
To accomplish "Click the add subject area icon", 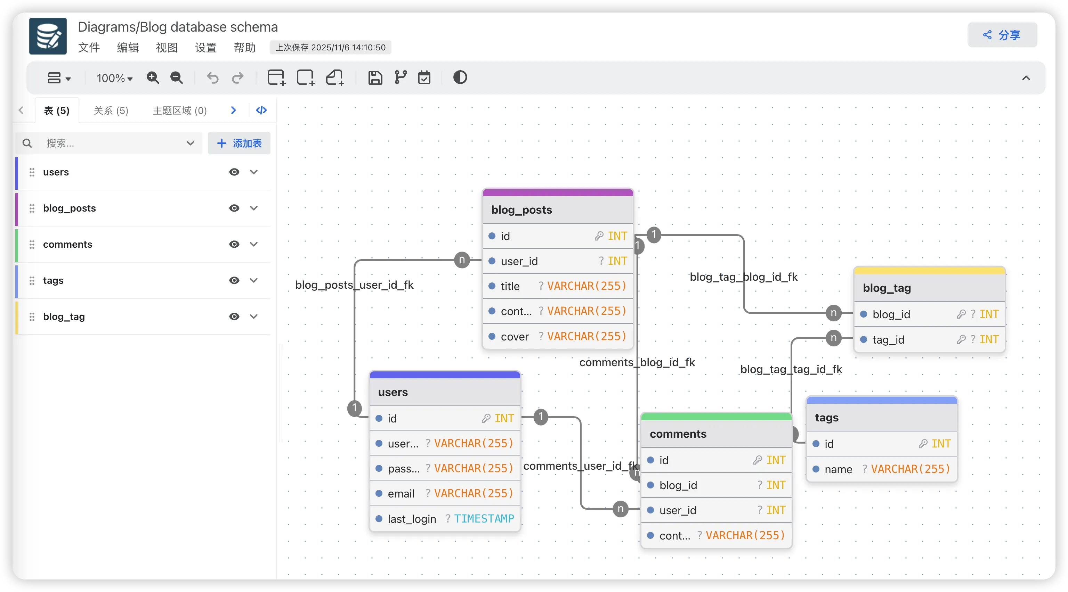I will (x=306, y=77).
